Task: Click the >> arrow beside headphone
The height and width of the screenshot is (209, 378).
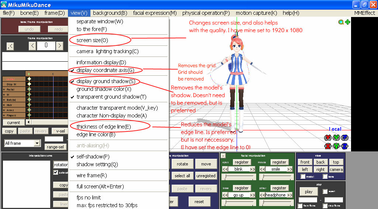Action: pos(290,195)
